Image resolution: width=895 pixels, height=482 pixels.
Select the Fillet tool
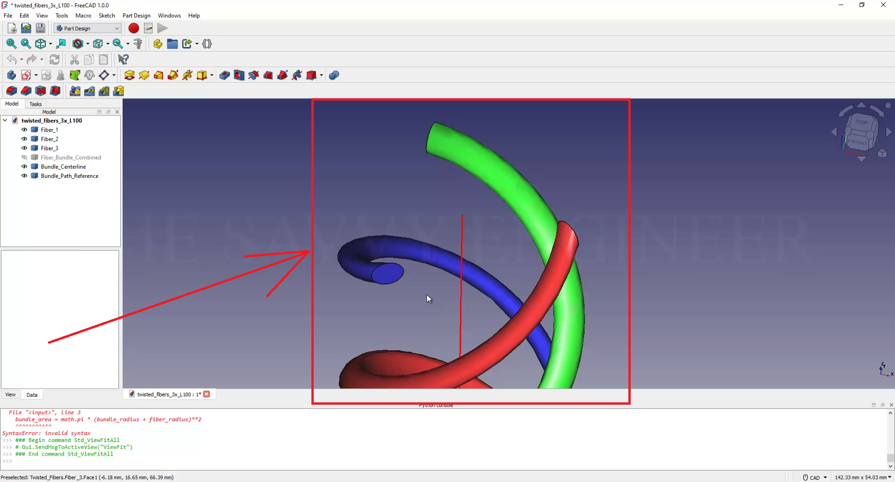click(x=11, y=91)
